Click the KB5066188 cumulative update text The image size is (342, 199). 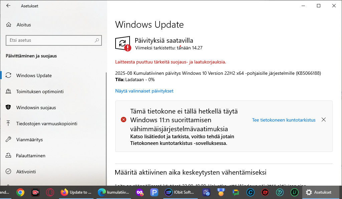[x=218, y=73]
